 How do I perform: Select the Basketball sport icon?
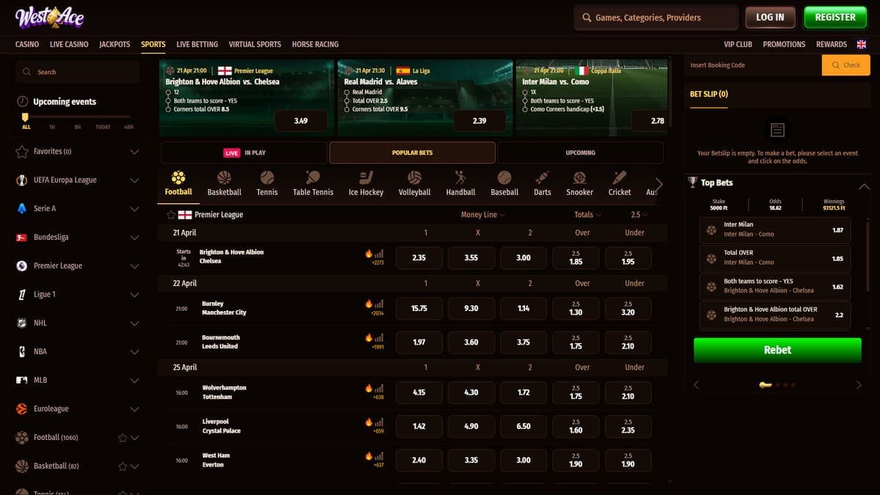(x=224, y=177)
